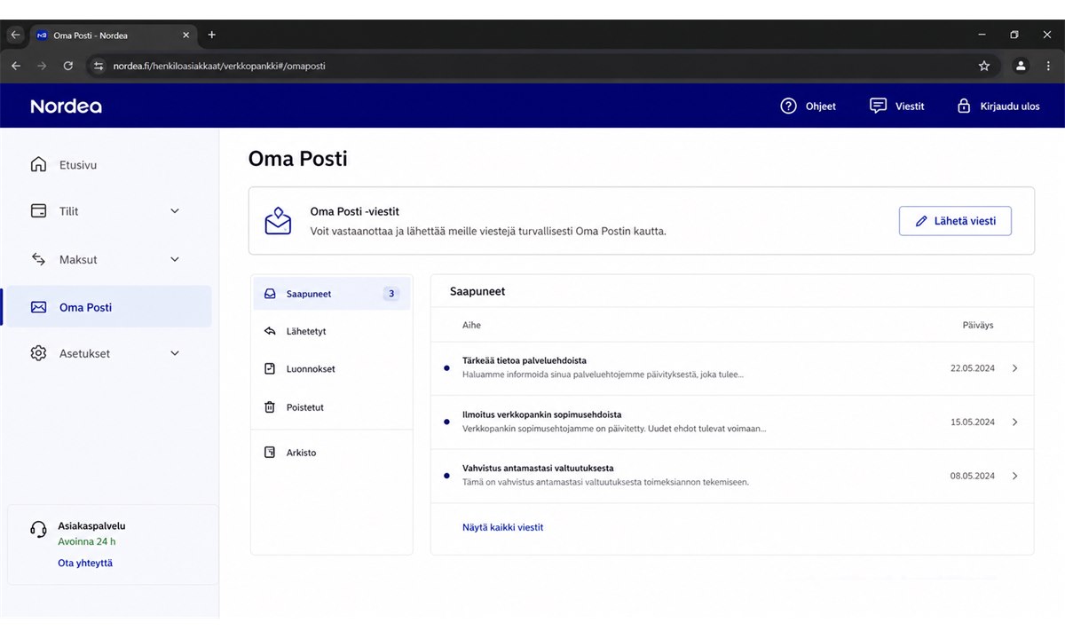Screen dimensions: 1065x639
Task: Click the Lähetetyt reply arrow icon
Action: pos(270,331)
